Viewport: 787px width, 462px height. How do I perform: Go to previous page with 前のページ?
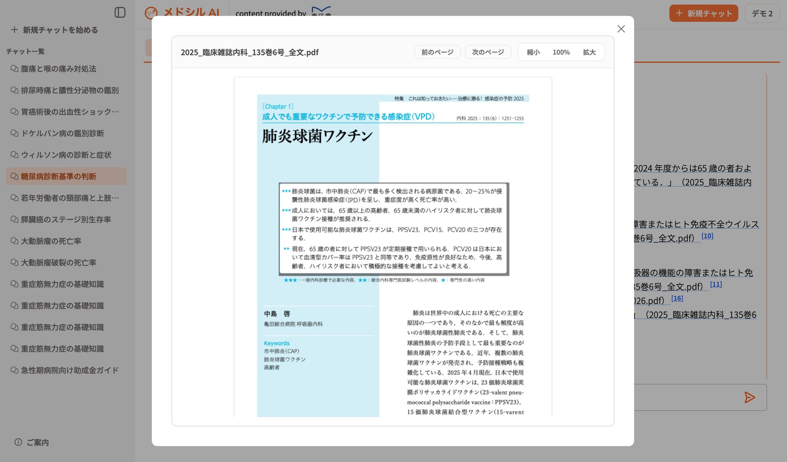[437, 52]
